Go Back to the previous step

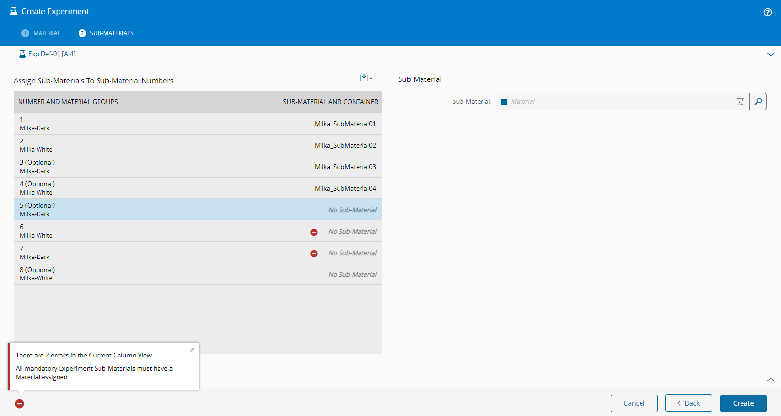pos(688,403)
